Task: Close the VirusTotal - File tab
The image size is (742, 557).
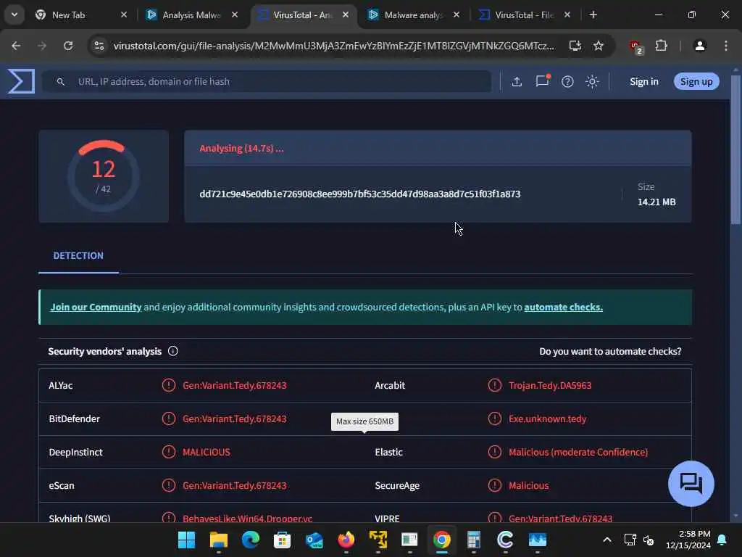Action: pos(567,15)
